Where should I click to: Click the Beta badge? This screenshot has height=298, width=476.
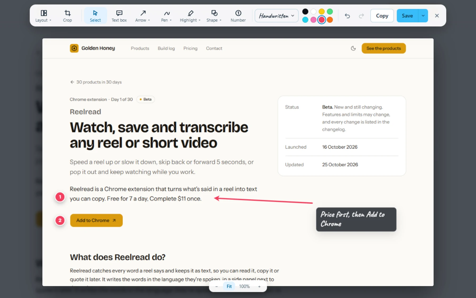coord(145,99)
